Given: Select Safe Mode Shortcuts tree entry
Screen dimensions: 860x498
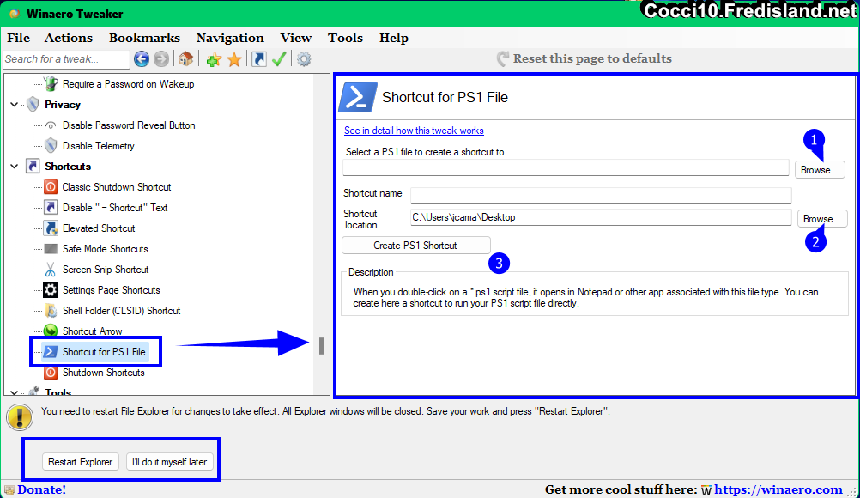Looking at the screenshot, I should (106, 248).
